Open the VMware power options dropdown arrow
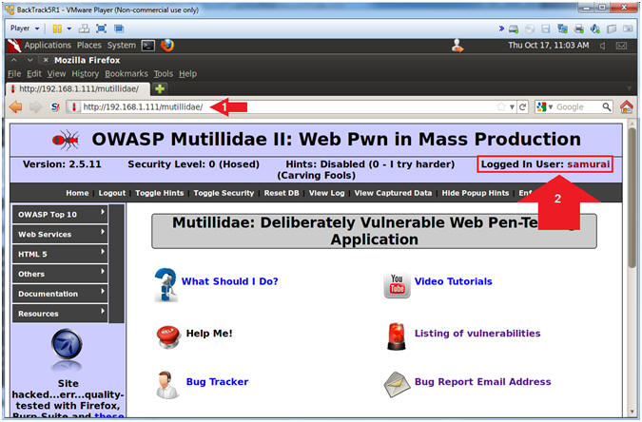This screenshot has height=422, width=642. [69, 29]
